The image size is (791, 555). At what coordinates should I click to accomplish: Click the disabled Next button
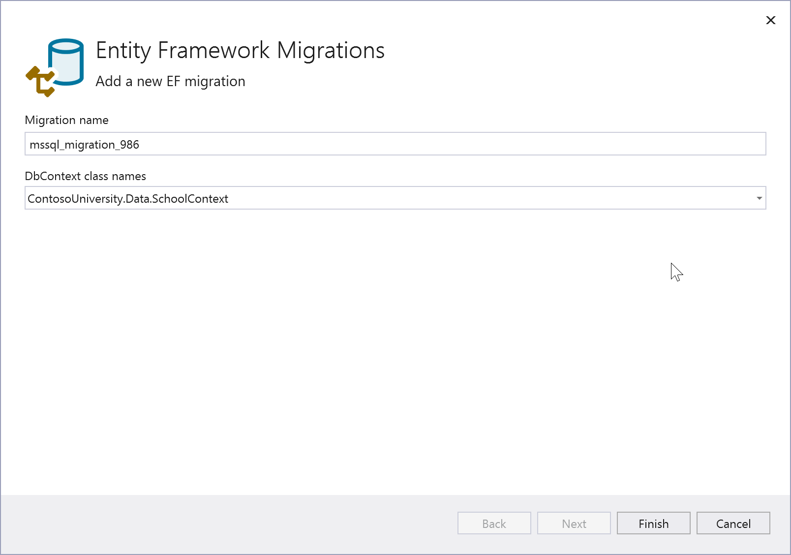(574, 523)
